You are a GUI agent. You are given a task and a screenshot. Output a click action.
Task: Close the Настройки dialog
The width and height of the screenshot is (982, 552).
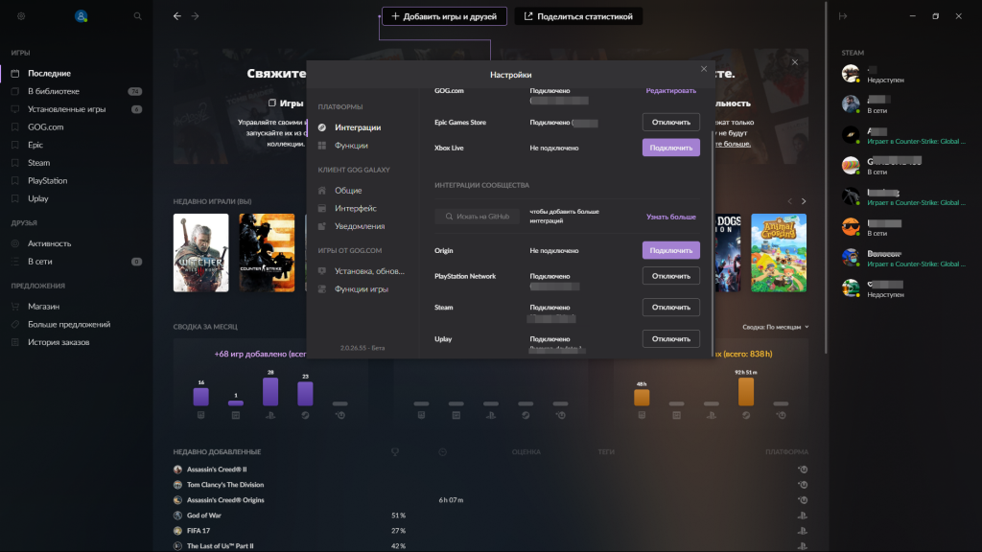pyautogui.click(x=704, y=69)
